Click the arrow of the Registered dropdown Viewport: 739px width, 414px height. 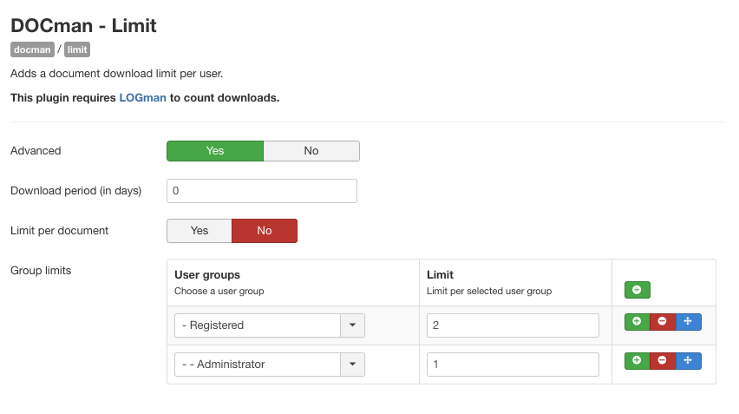[x=352, y=325]
